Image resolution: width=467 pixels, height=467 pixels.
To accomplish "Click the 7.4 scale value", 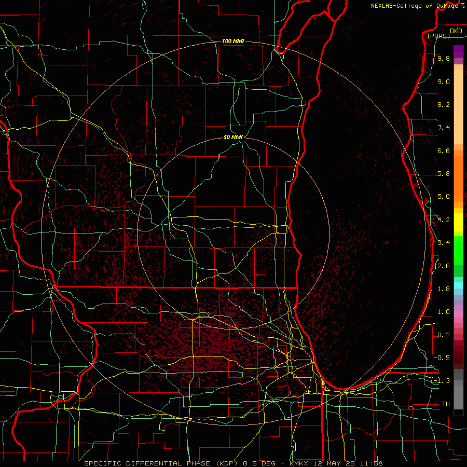I will tap(444, 128).
